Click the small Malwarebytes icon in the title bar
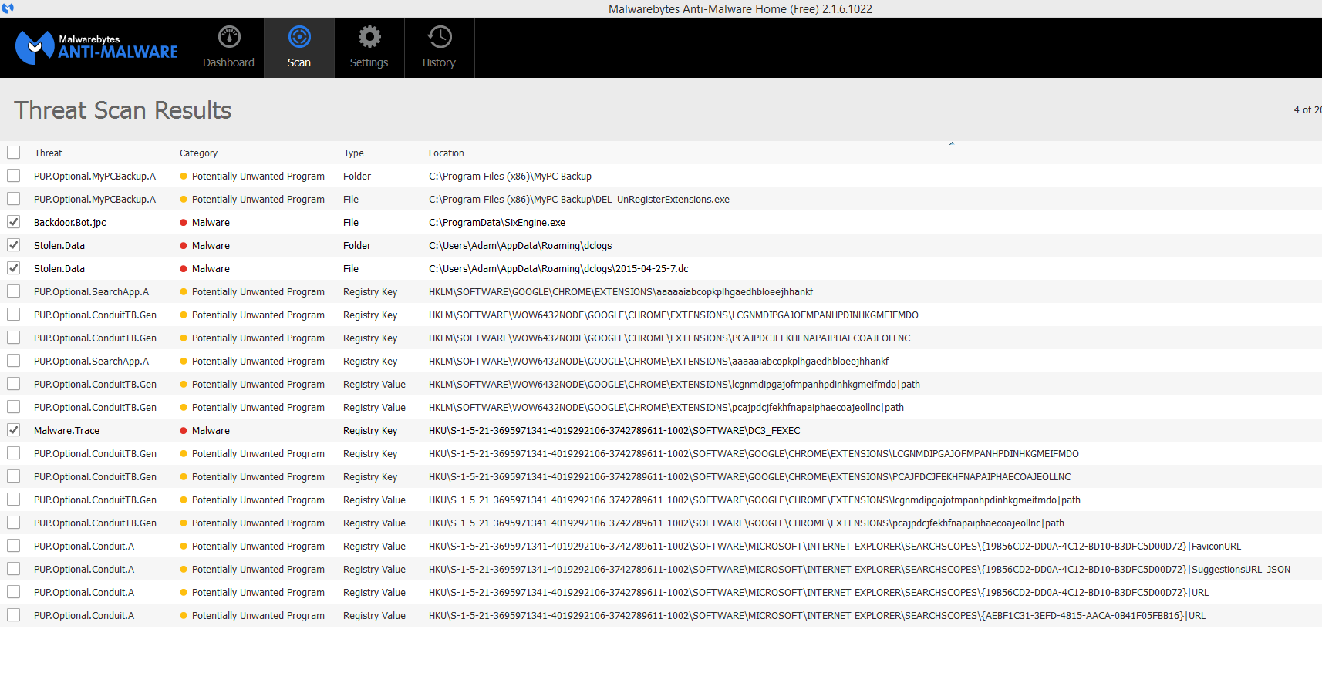Screen dimensions: 1322x693 pyautogui.click(x=8, y=8)
